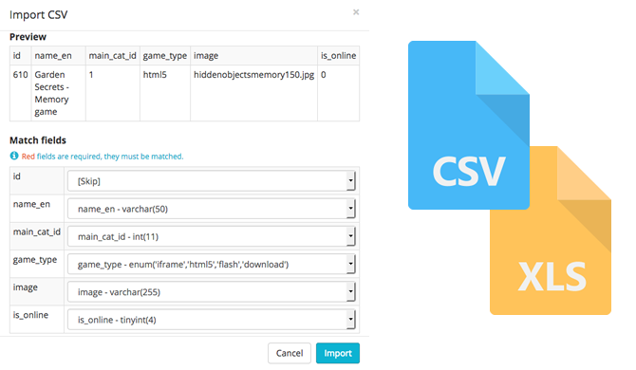Click preview cell value 'html5'
Screen dimensions: 636x370
coord(155,75)
